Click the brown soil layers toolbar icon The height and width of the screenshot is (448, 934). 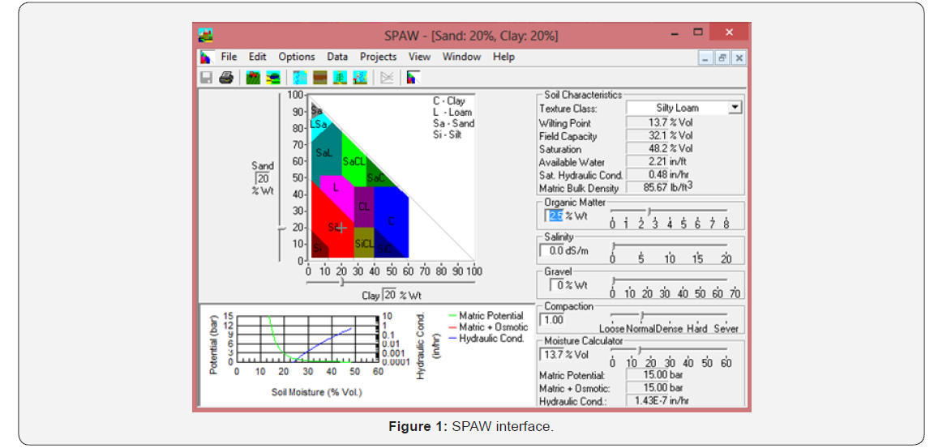[320, 78]
